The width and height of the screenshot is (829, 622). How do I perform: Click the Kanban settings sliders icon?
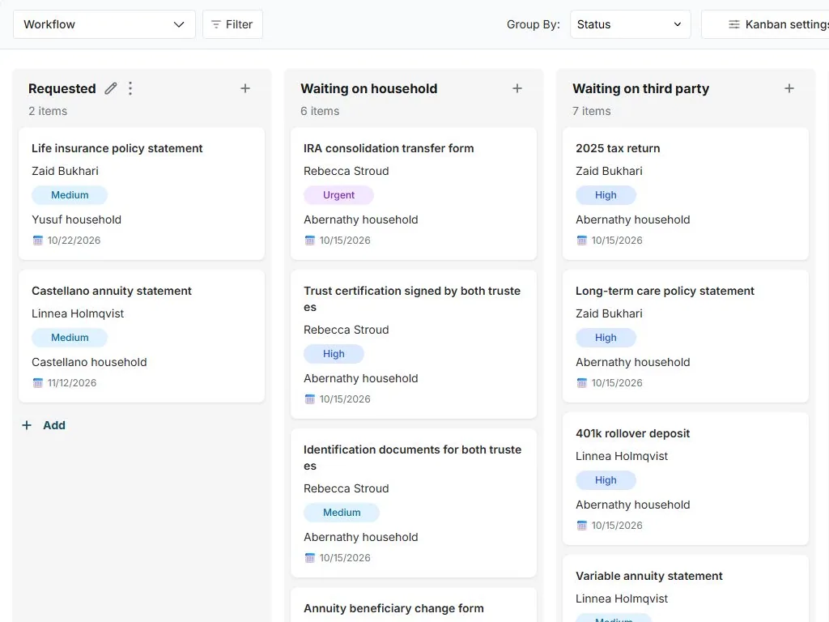click(733, 24)
